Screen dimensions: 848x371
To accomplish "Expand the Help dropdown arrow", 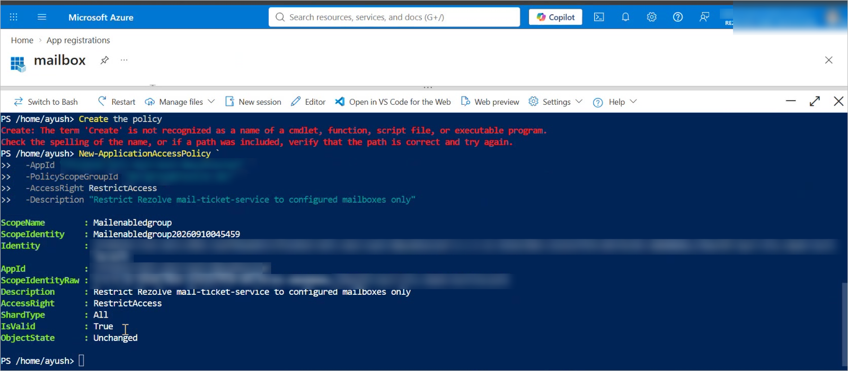I will 633,102.
